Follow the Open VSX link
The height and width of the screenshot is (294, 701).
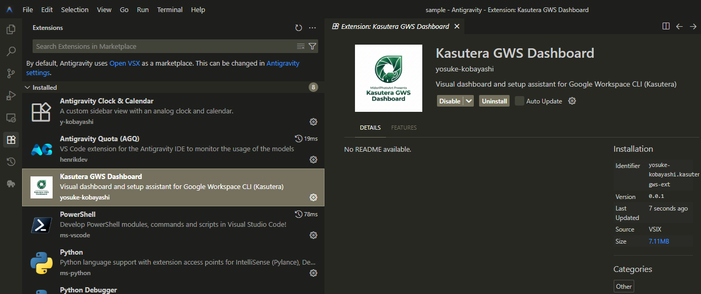coord(125,63)
